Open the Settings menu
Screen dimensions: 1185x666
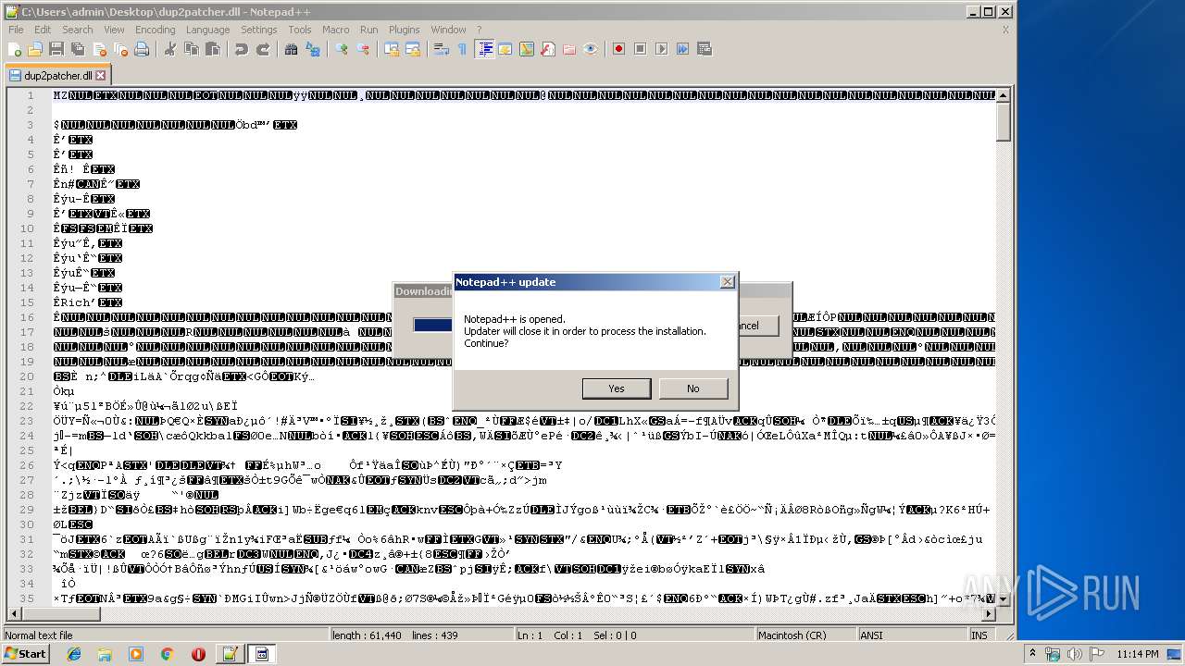[x=259, y=30]
